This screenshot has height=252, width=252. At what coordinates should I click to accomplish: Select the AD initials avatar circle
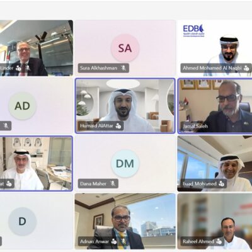tap(22, 106)
